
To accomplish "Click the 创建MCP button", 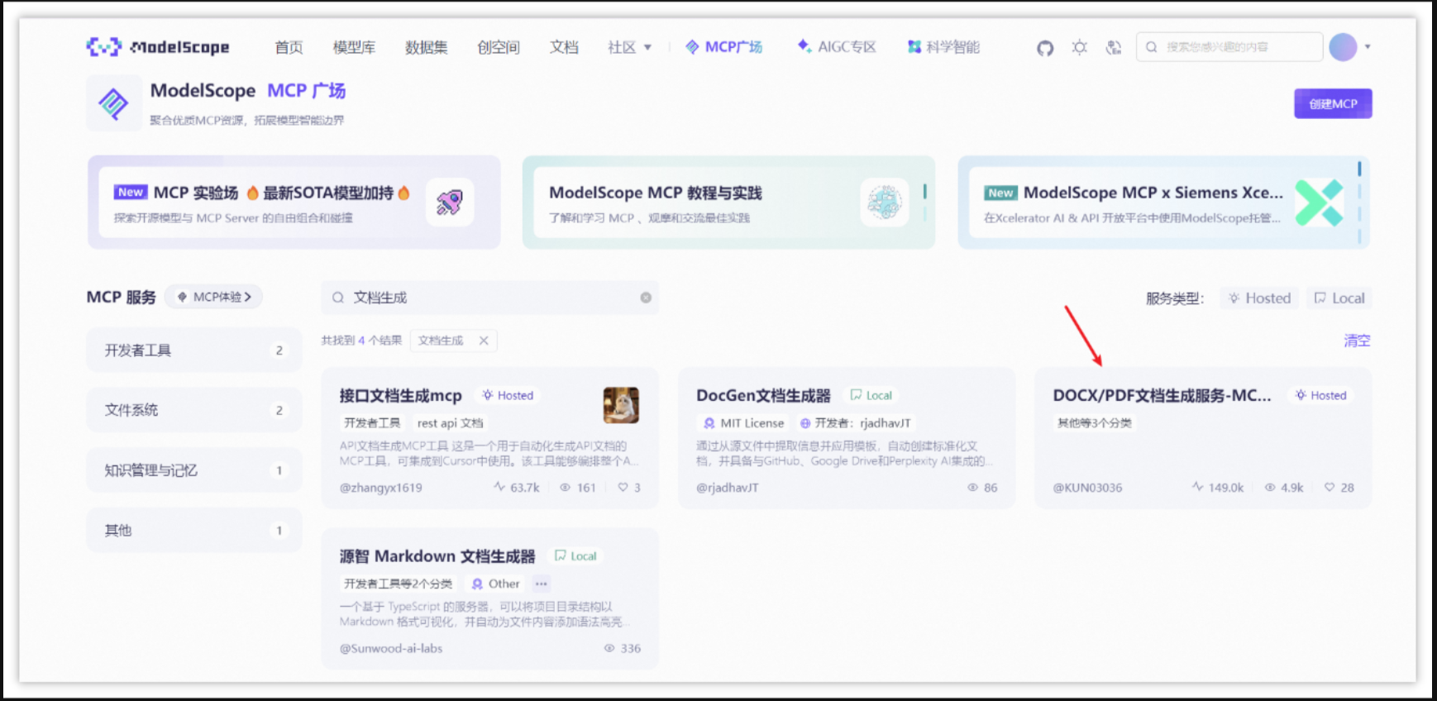I will 1333,103.
